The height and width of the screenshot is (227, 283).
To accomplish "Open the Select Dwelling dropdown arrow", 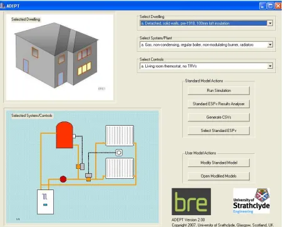I will (270, 23).
